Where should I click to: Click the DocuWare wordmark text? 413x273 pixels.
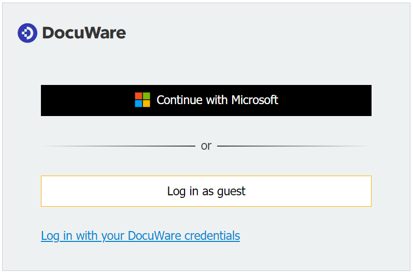(84, 33)
